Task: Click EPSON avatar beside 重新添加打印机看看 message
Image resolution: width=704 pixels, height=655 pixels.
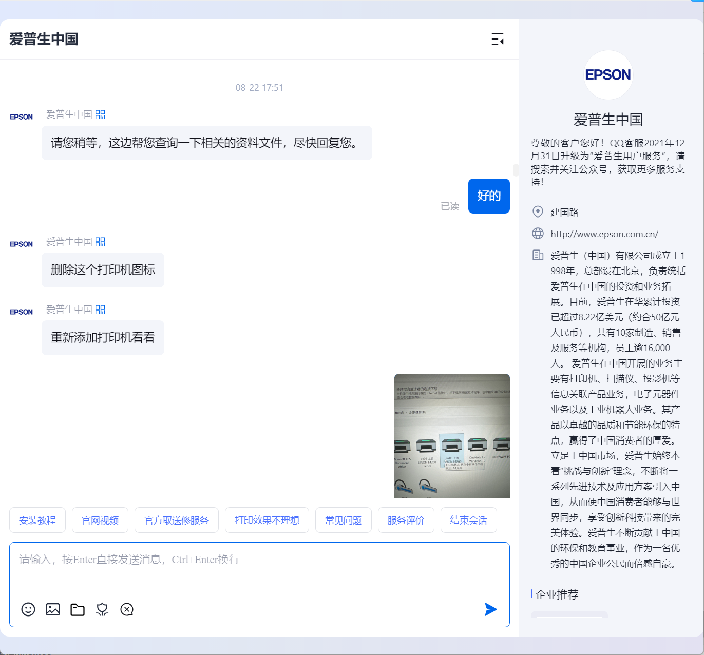Action: pyautogui.click(x=21, y=312)
